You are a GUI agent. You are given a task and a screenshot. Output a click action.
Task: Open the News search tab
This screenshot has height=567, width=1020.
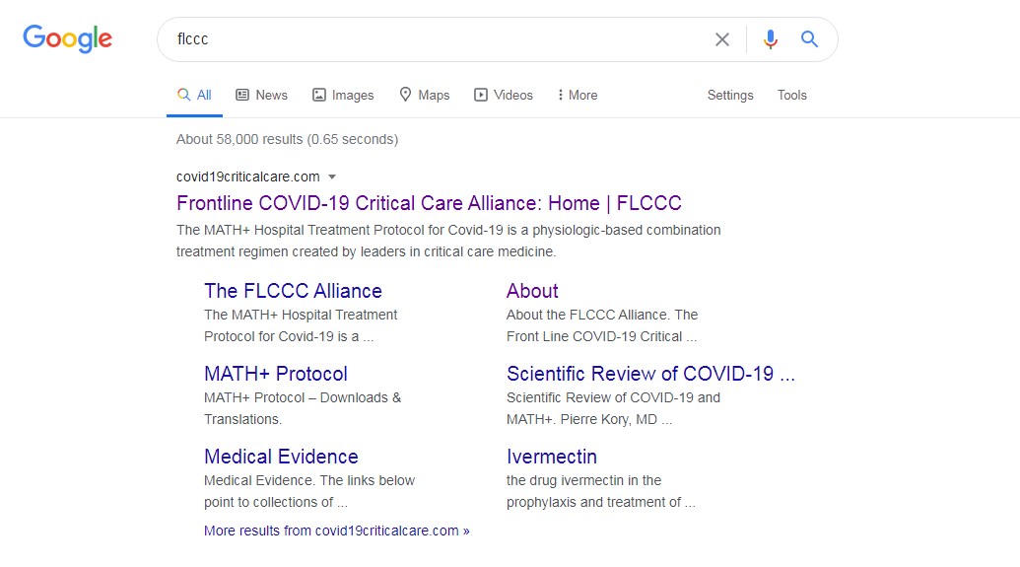(x=261, y=95)
